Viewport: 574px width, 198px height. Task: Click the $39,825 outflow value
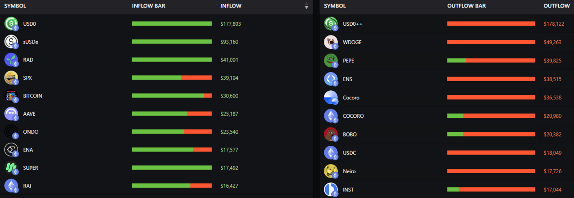coord(553,61)
